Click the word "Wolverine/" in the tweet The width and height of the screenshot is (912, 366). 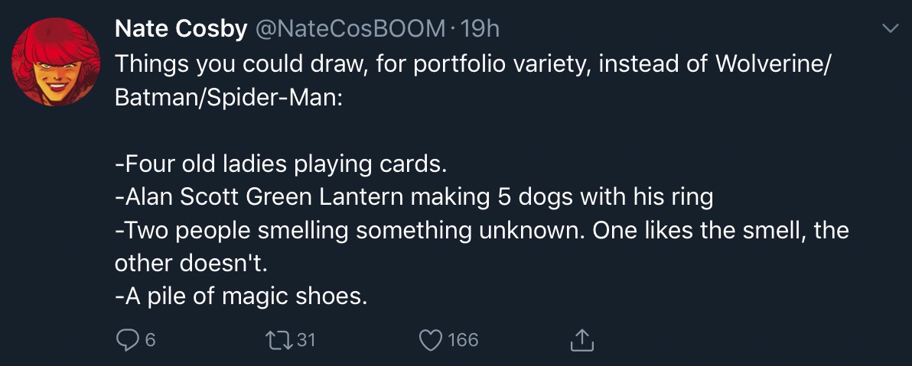coord(772,65)
